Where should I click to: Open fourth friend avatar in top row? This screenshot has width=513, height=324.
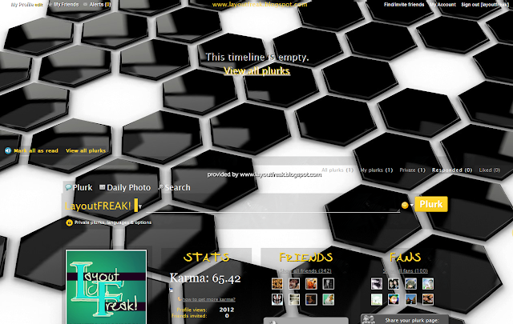click(328, 283)
